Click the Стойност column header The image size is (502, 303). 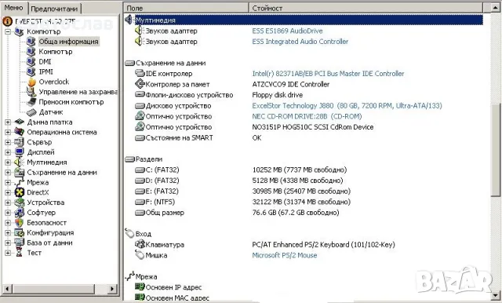coord(366,8)
